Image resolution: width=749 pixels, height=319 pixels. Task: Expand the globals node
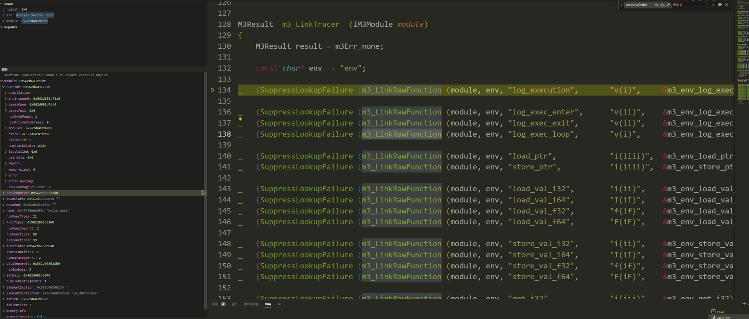click(x=4, y=275)
